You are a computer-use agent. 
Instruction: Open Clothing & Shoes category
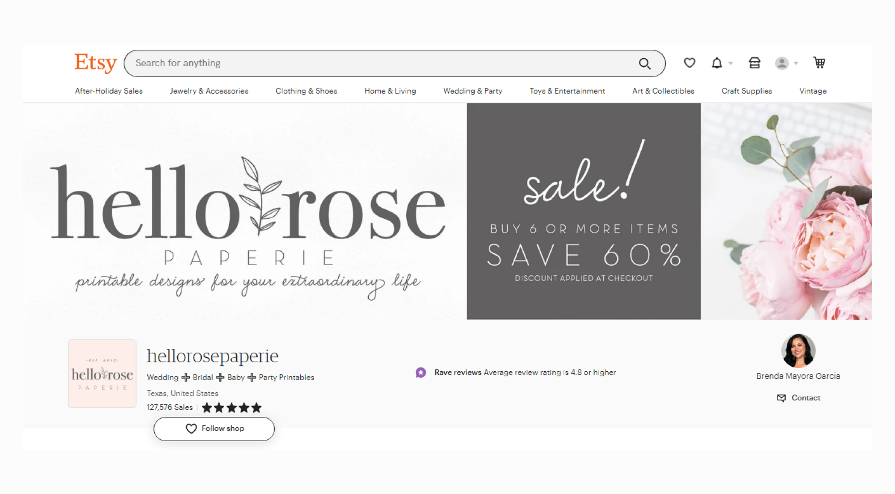click(x=306, y=91)
